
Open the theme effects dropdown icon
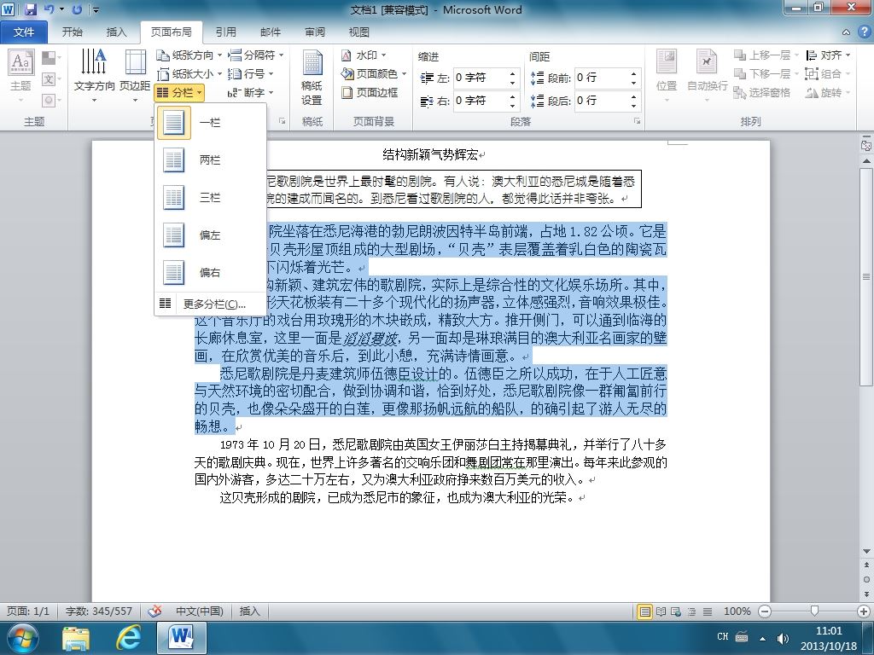(x=51, y=101)
